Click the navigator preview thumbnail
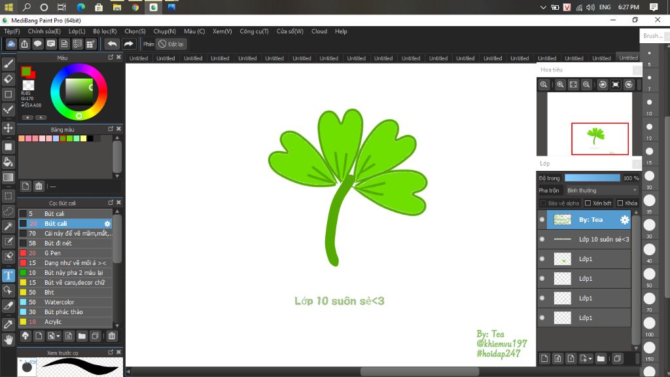670x377 pixels. [x=590, y=124]
